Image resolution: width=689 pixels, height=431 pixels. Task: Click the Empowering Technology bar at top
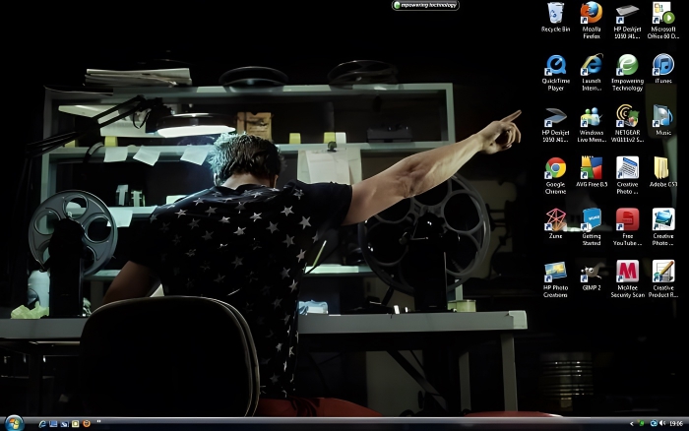pyautogui.click(x=425, y=5)
